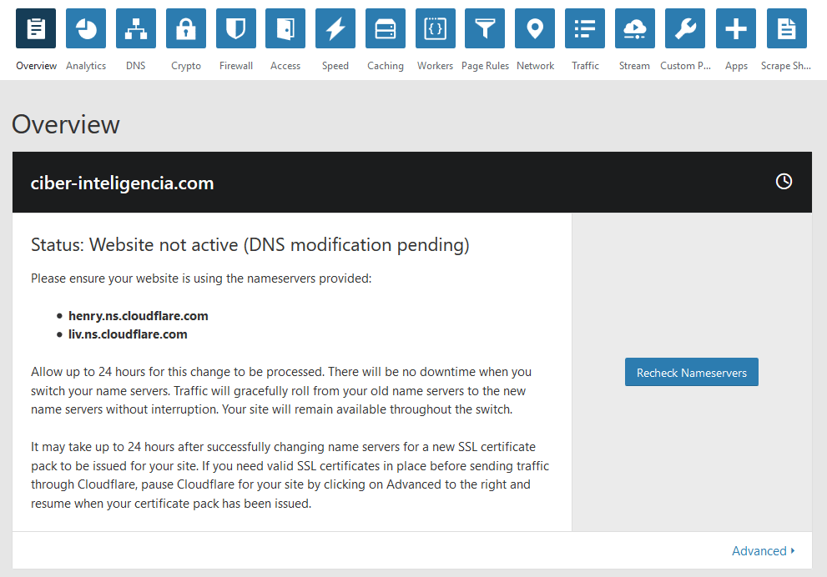Image resolution: width=827 pixels, height=577 pixels.
Task: Click the pending clock status icon
Action: 784,181
